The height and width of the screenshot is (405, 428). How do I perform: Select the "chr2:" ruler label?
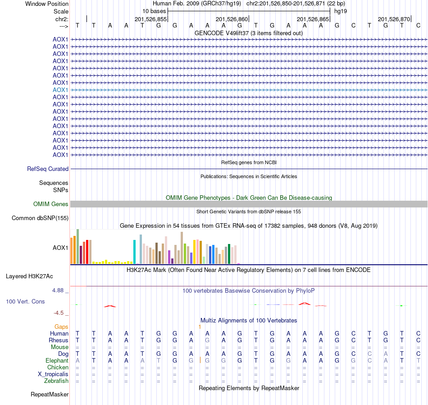(62, 19)
